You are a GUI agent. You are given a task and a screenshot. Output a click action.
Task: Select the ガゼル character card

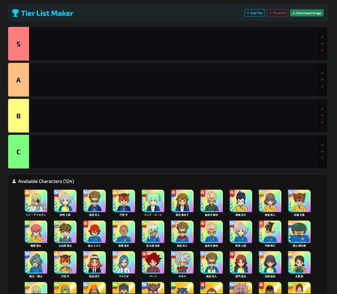pyautogui.click(x=182, y=265)
